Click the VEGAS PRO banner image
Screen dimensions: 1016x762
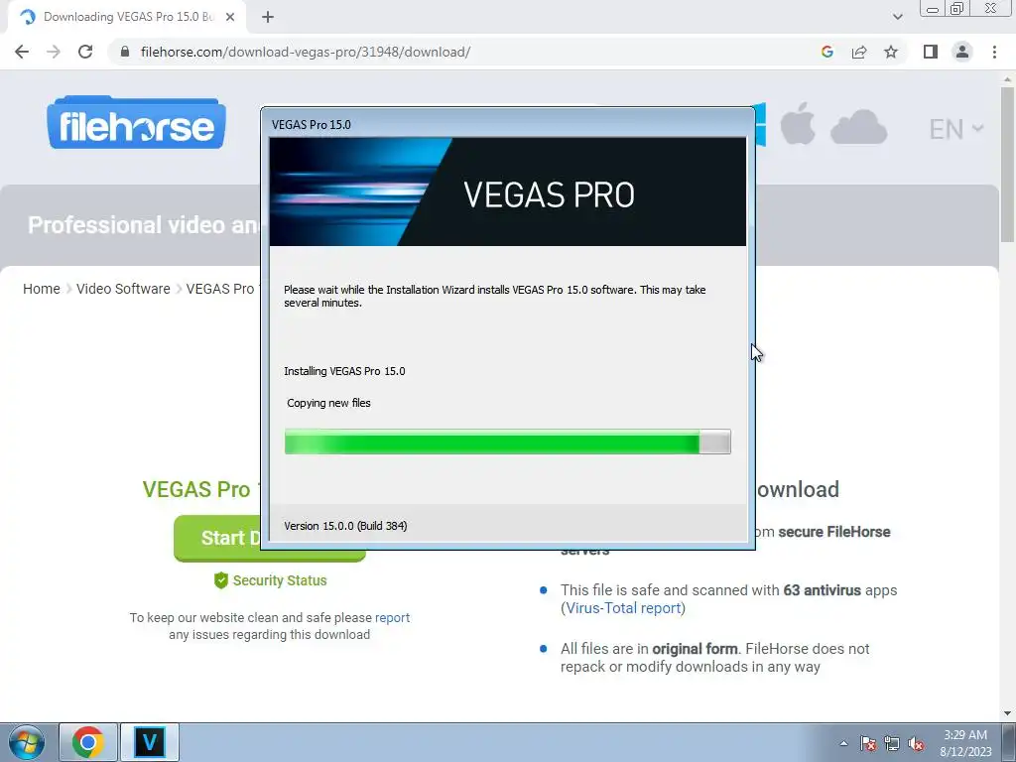click(x=507, y=191)
